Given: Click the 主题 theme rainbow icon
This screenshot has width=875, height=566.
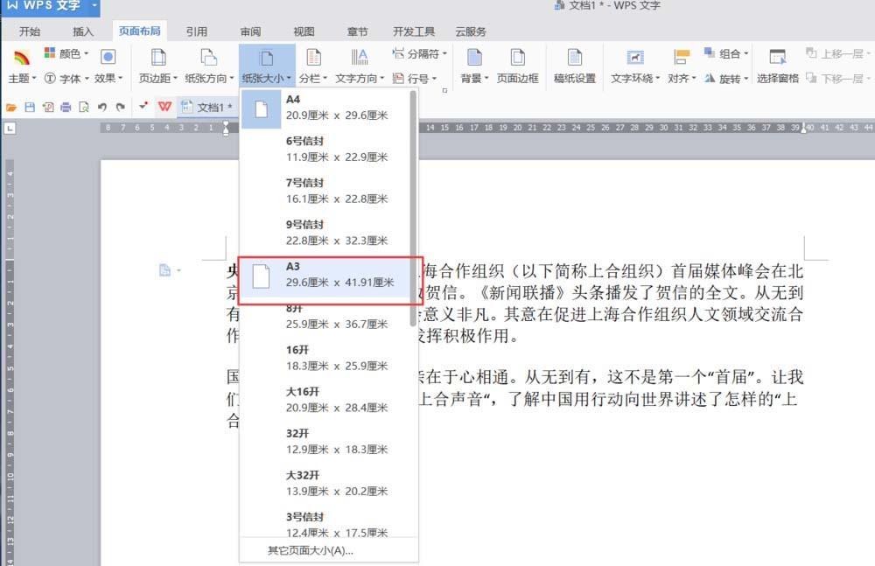Looking at the screenshot, I should [x=21, y=58].
